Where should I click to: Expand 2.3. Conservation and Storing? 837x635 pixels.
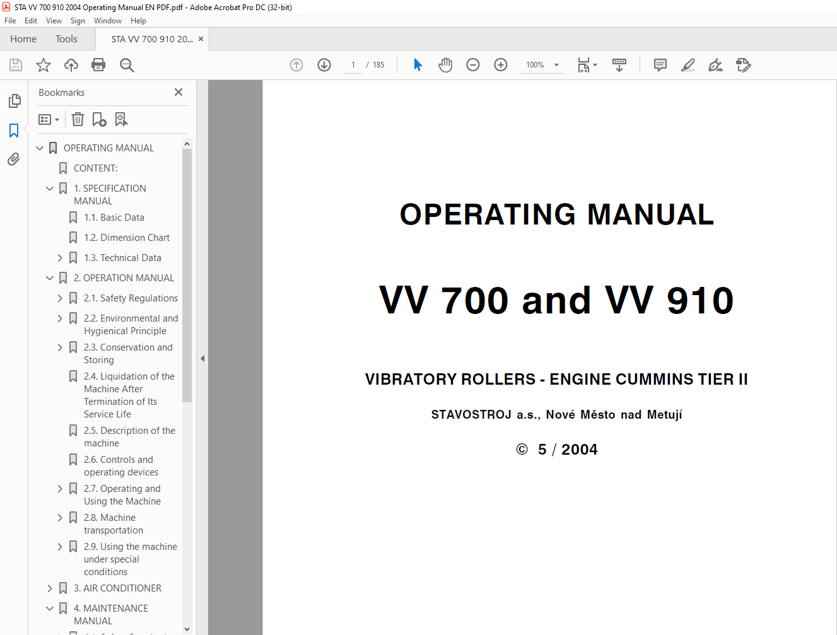(60, 347)
